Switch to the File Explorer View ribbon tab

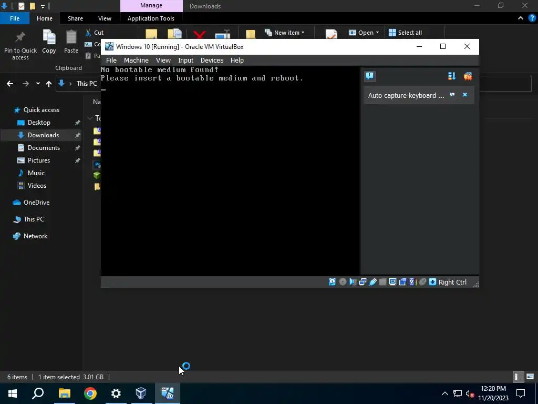pyautogui.click(x=105, y=18)
